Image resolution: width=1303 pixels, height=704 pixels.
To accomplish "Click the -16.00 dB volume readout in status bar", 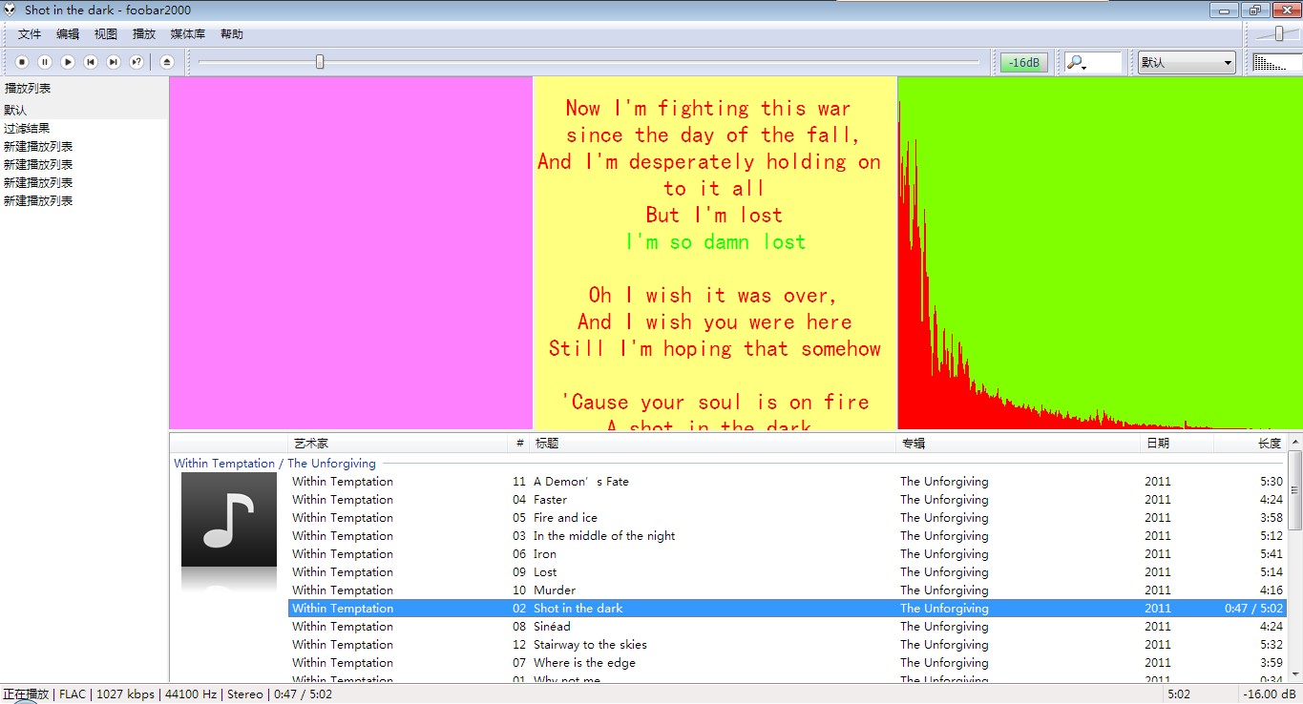I will (1270, 694).
